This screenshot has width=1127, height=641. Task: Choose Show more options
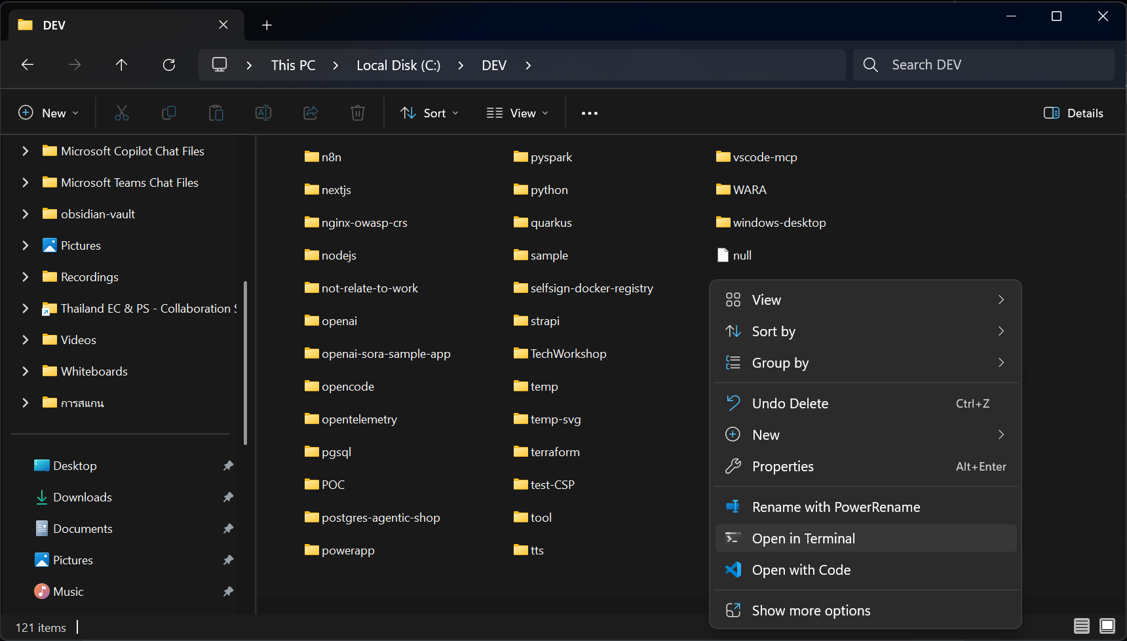coord(866,610)
